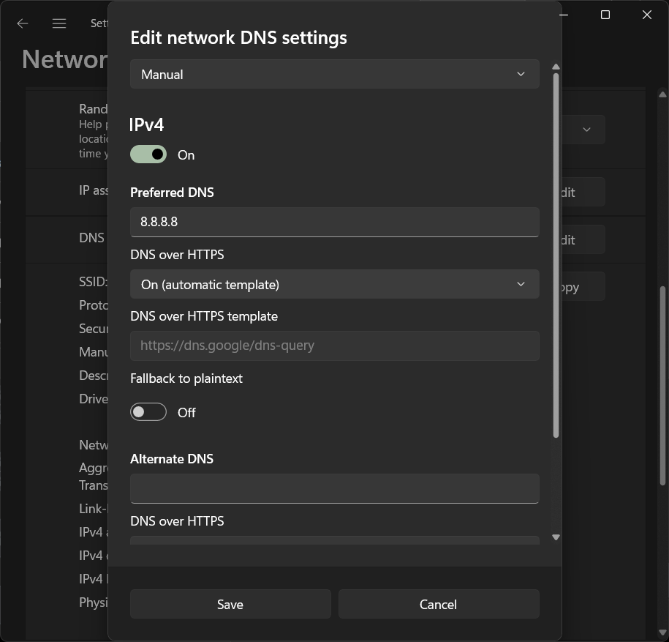Click the Settings page scroll up arrow

(x=662, y=94)
